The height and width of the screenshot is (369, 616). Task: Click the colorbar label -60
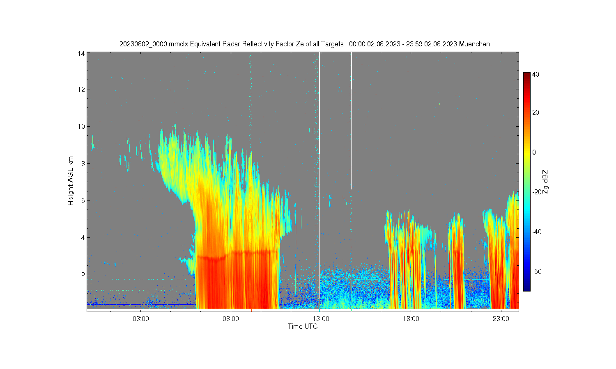pyautogui.click(x=537, y=271)
